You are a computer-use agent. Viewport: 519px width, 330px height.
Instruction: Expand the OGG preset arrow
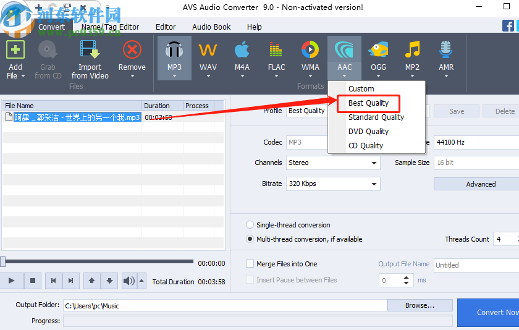click(x=378, y=76)
